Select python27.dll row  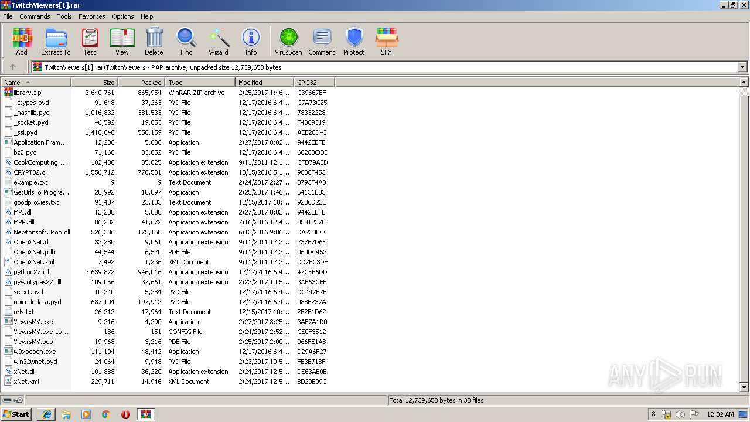tap(166, 272)
